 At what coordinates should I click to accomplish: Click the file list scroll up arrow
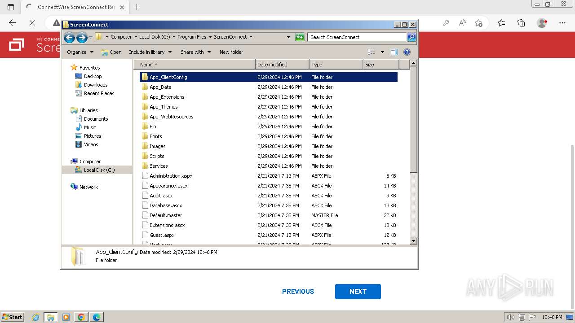[x=414, y=63]
